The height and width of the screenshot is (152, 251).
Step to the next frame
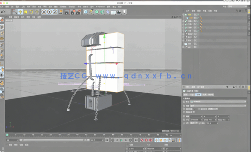click(126, 140)
